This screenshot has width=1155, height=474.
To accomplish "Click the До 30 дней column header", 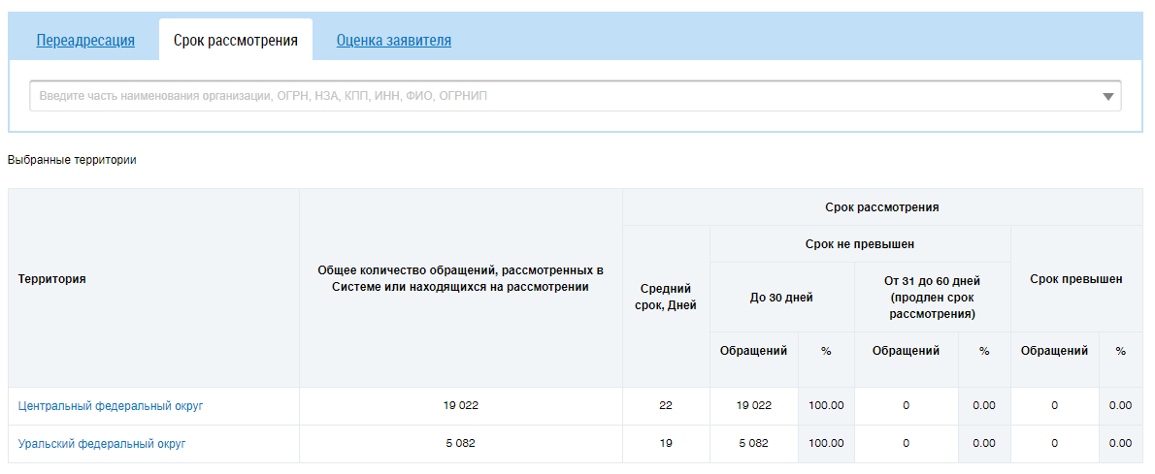I will [x=781, y=298].
